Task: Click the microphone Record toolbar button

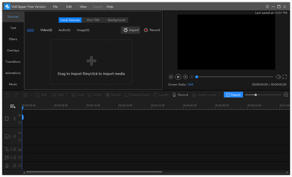Action: click(x=180, y=95)
